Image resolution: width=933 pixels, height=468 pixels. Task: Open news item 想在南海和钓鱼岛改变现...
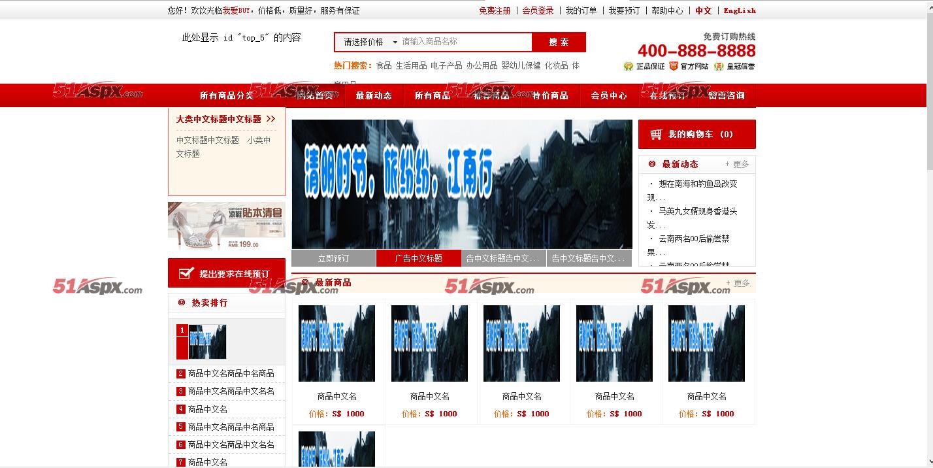pyautogui.click(x=693, y=191)
